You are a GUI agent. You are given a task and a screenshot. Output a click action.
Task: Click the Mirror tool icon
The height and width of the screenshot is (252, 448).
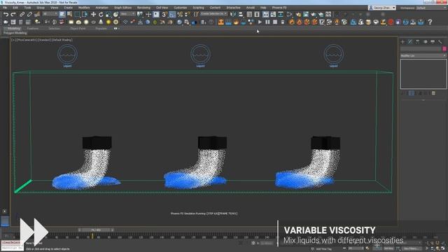click(x=233, y=14)
